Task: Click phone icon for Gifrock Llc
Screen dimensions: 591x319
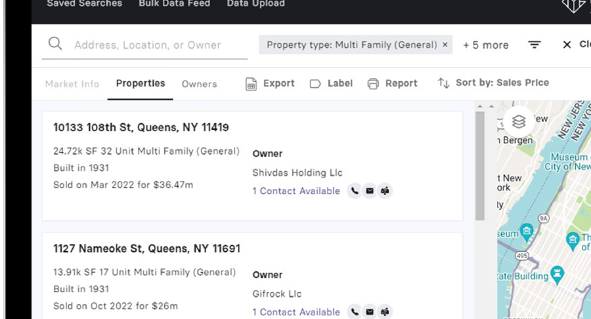Action: tap(355, 312)
